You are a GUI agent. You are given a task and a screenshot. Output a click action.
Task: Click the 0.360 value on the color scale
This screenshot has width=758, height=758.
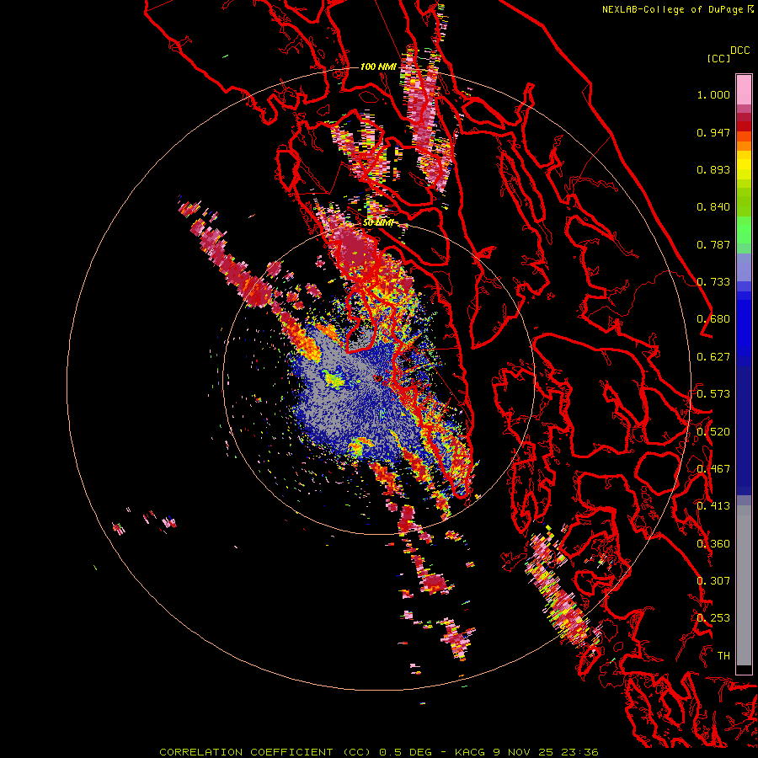tap(713, 544)
